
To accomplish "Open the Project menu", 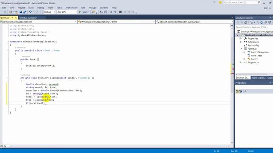I will [21, 8].
